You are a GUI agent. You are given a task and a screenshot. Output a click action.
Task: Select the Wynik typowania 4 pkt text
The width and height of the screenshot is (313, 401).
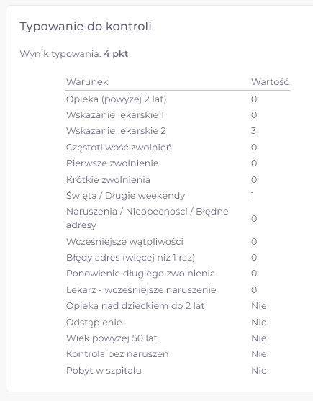74,54
